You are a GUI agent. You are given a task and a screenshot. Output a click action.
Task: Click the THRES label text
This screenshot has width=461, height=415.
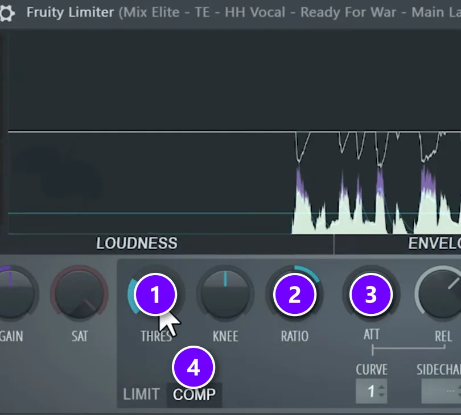156,336
